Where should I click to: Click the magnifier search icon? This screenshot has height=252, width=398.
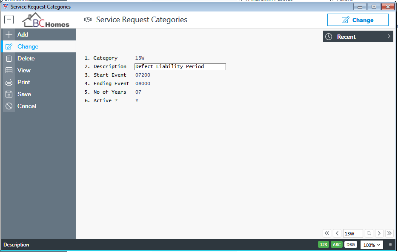[x=369, y=233]
